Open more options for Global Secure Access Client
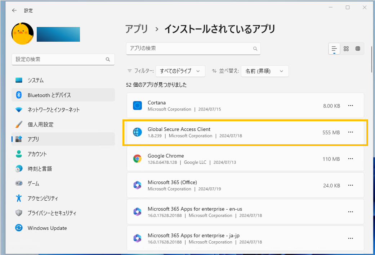 (351, 132)
